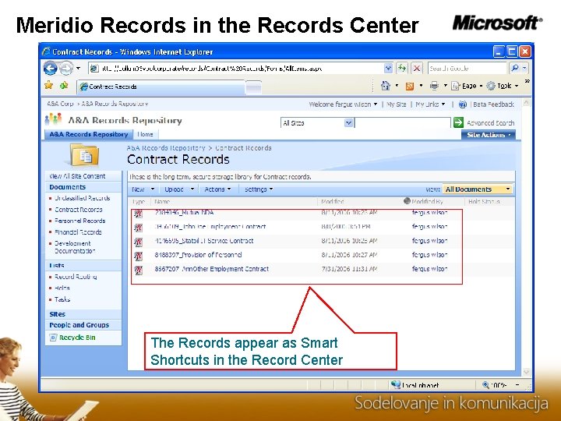Click the Recycle Bin icon

53,338
